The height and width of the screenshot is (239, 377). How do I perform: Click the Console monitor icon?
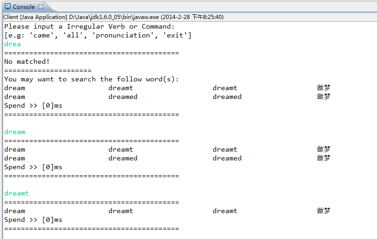click(x=8, y=6)
